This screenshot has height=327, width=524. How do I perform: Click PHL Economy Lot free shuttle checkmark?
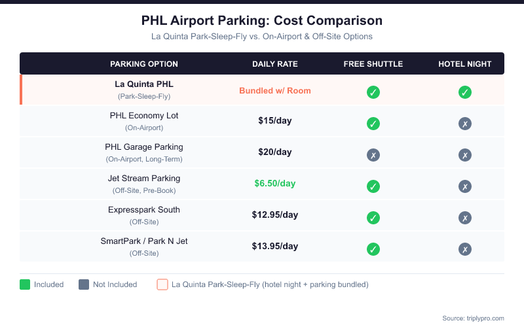pos(373,124)
